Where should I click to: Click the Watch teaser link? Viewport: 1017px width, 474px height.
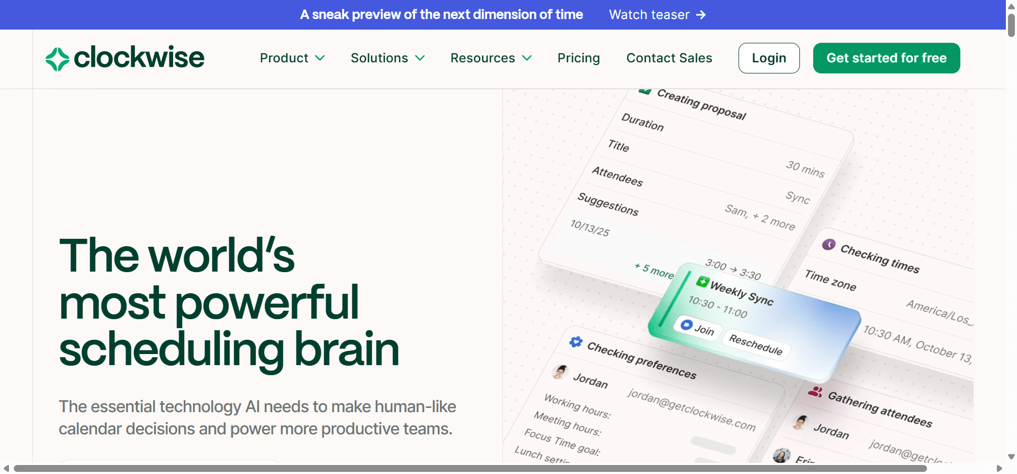(x=649, y=15)
